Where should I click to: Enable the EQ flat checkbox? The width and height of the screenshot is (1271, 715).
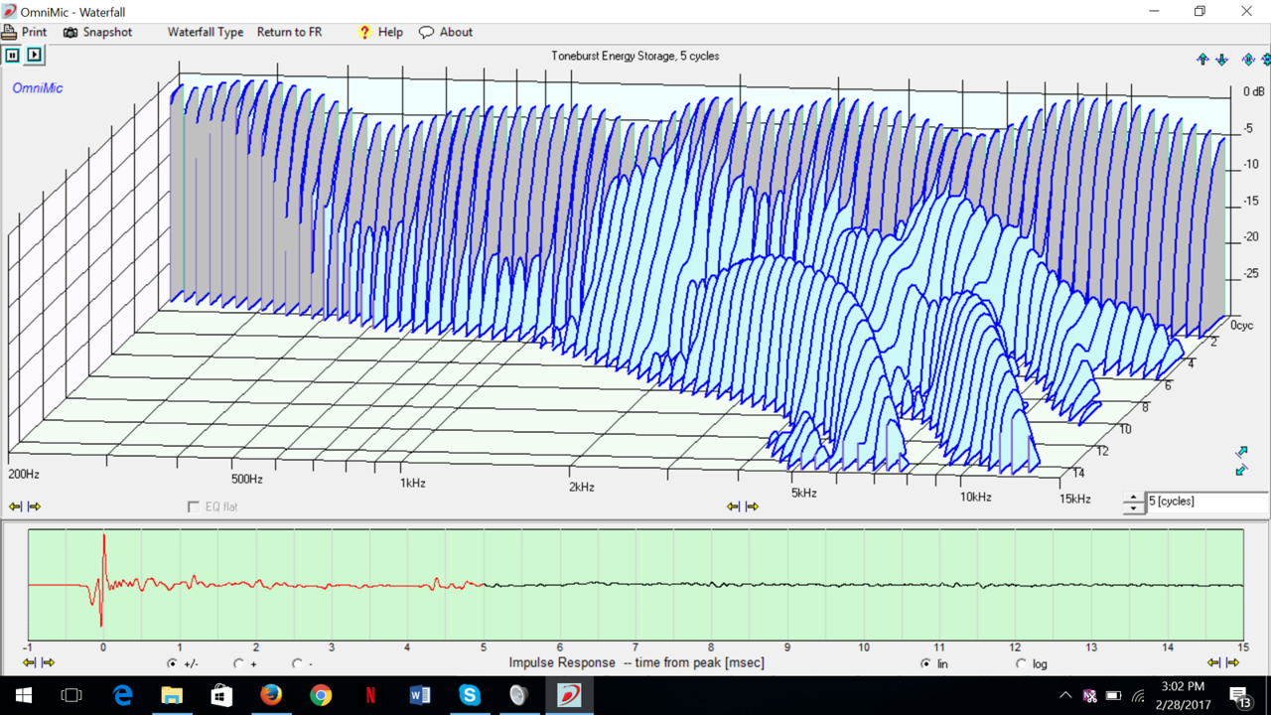click(x=194, y=507)
